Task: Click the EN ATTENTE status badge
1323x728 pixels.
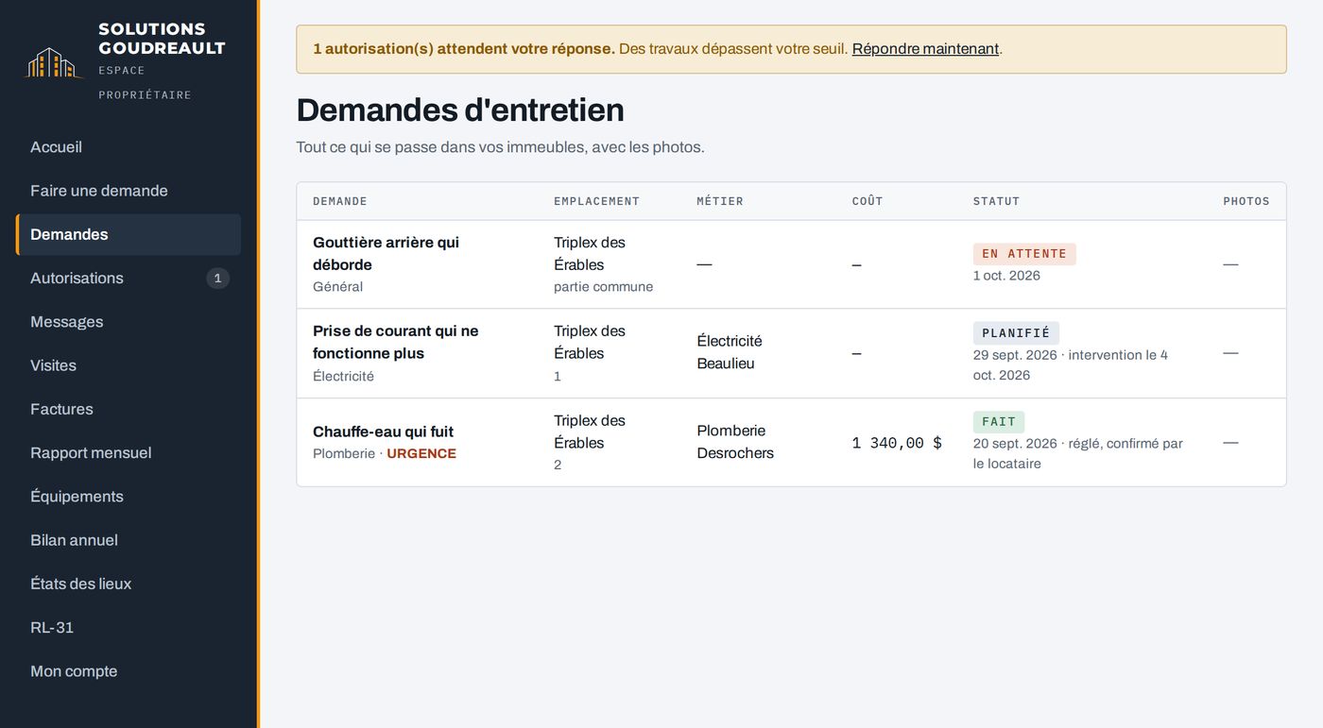Action: pos(1024,254)
